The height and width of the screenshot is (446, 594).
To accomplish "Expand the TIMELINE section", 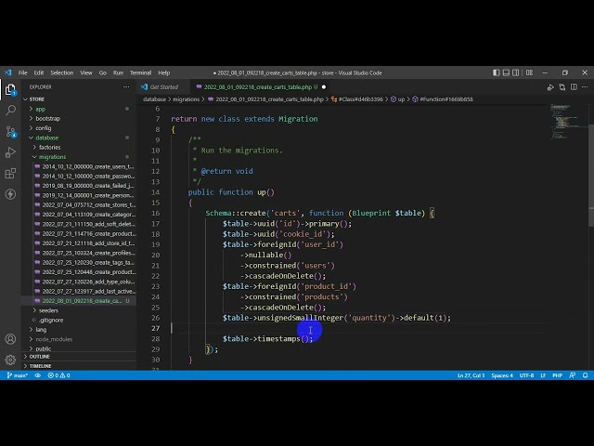I will [40, 366].
